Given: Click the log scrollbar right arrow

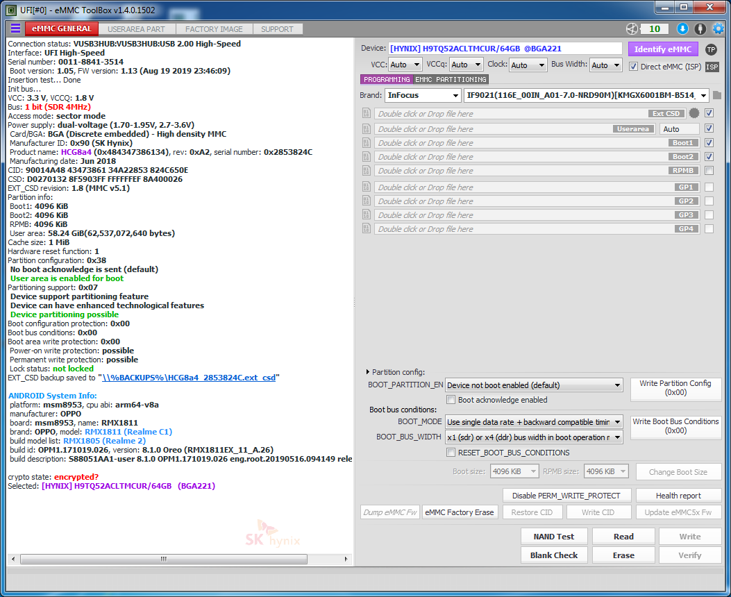Looking at the screenshot, I should (346, 559).
